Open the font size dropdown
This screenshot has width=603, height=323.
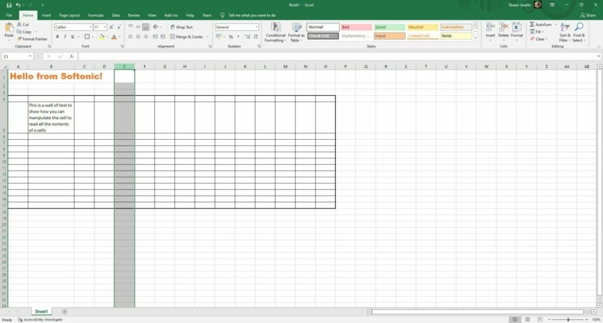click(105, 27)
